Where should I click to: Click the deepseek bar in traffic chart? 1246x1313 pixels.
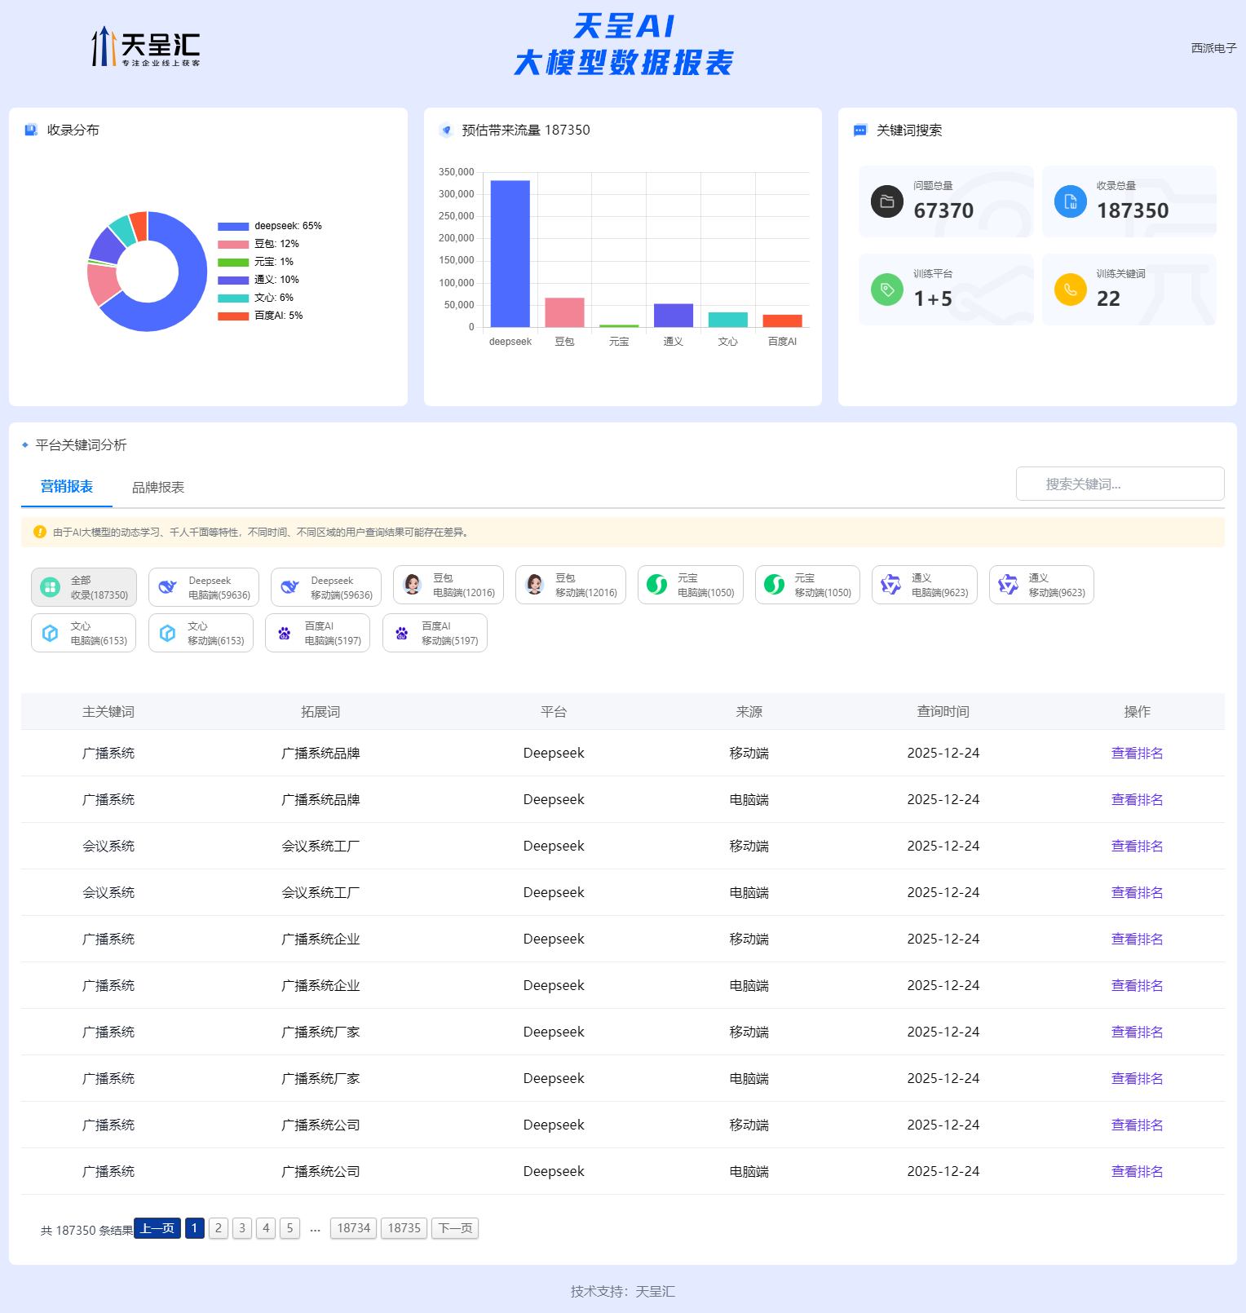click(x=510, y=254)
